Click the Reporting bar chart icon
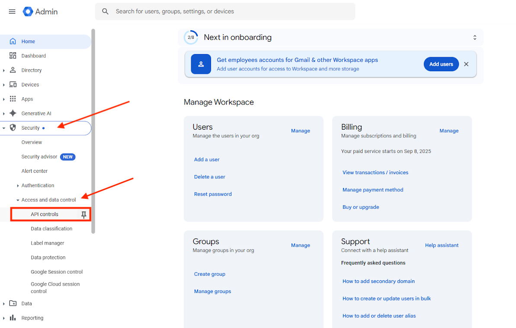The width and height of the screenshot is (516, 328). click(13, 318)
